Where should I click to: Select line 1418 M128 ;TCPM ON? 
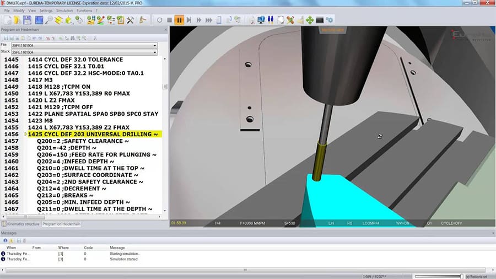point(59,87)
